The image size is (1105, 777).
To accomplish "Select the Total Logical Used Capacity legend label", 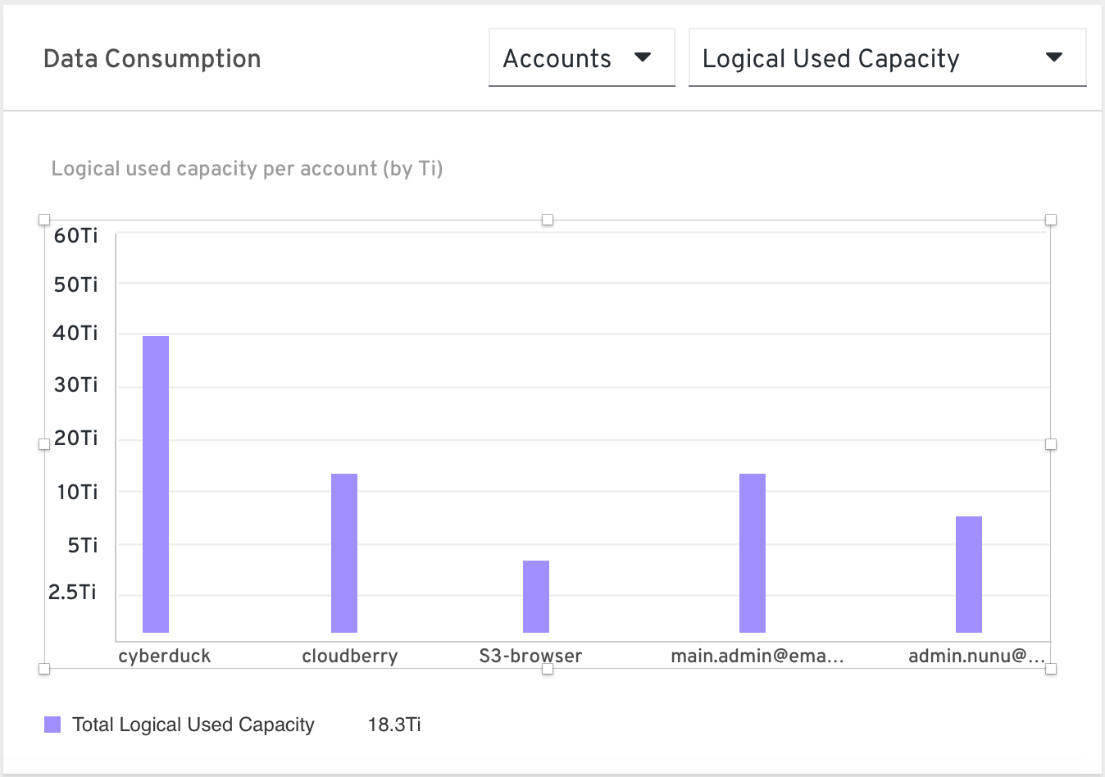I will (193, 725).
